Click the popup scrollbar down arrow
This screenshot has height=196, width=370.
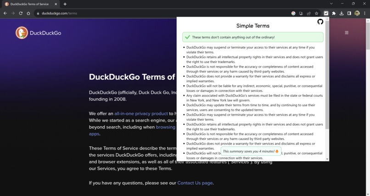pos(327,159)
